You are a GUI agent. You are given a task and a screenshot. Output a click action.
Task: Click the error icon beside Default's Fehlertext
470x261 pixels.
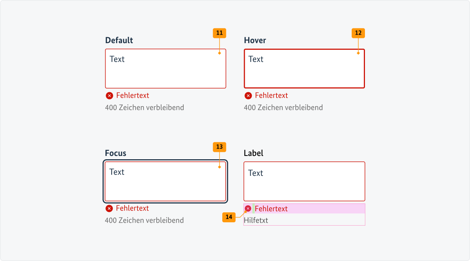(x=109, y=95)
